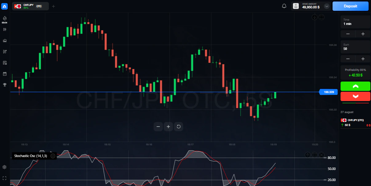Click the 80.00 oscillator level label

[332, 158]
